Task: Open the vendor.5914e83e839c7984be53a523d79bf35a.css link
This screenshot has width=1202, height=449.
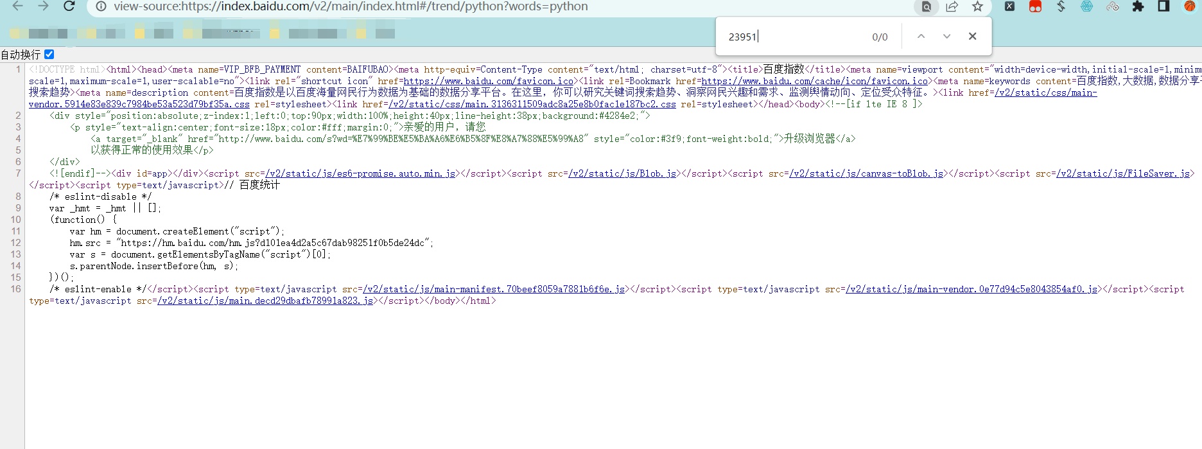Action: [x=139, y=105]
